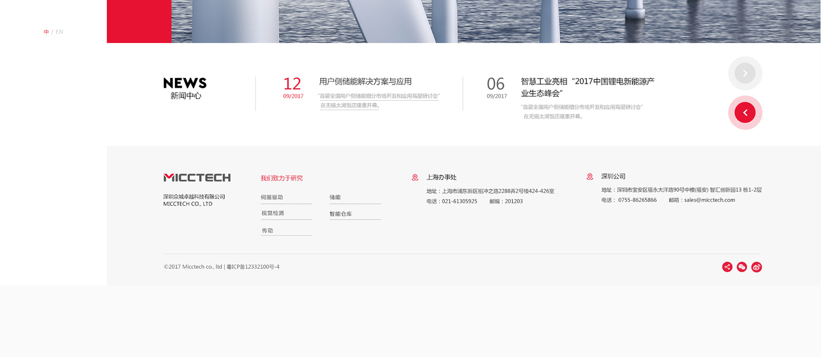Click the 粤ICP备12332100号-4 registration text
This screenshot has height=357, width=821.
253,267
